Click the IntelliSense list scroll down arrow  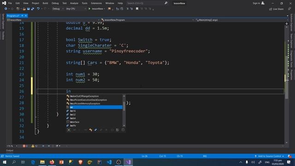124,126
